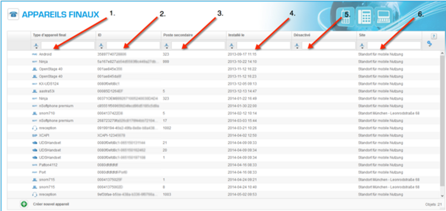Click the desk phone icon in header
The width and height of the screenshot is (446, 211).
coord(364,17)
